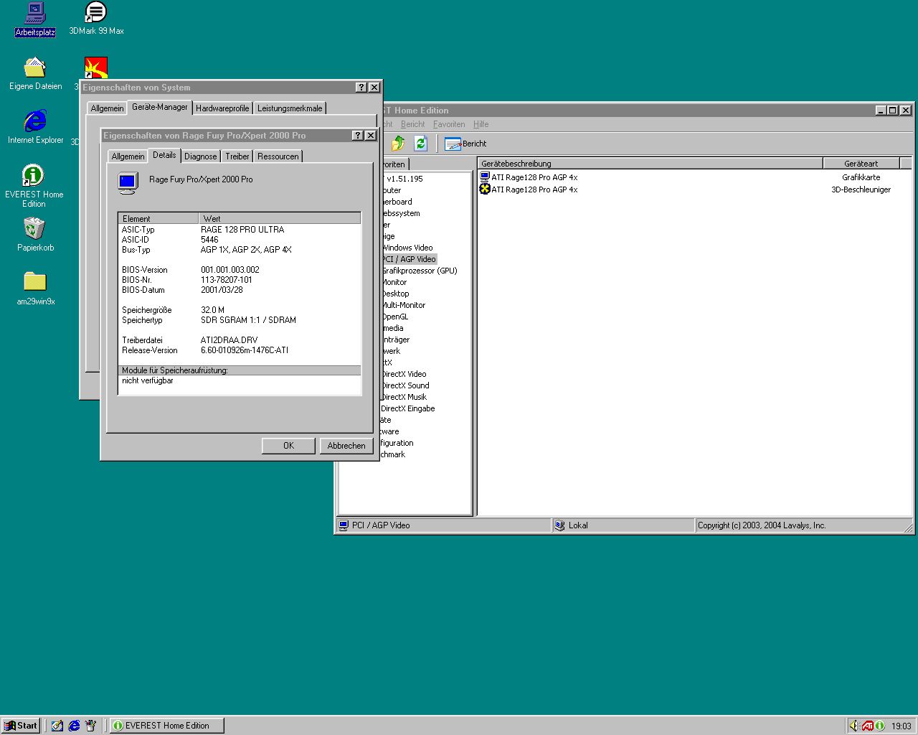
Task: Select Desktop in the EVEREST tree
Action: [x=394, y=294]
